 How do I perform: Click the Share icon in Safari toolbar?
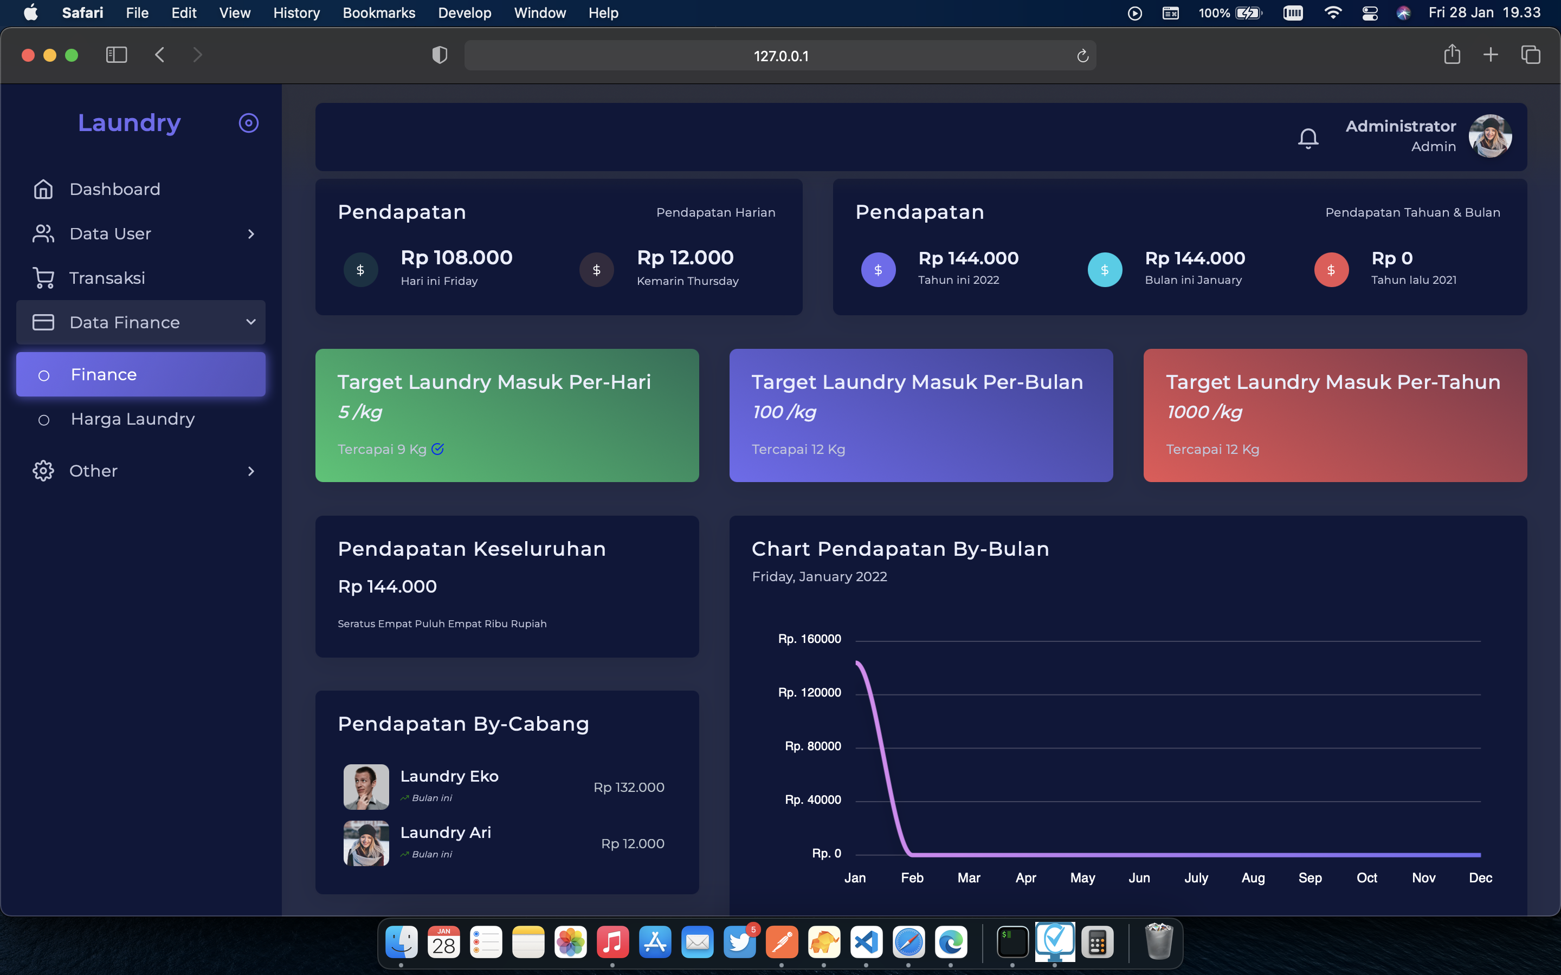click(x=1452, y=55)
